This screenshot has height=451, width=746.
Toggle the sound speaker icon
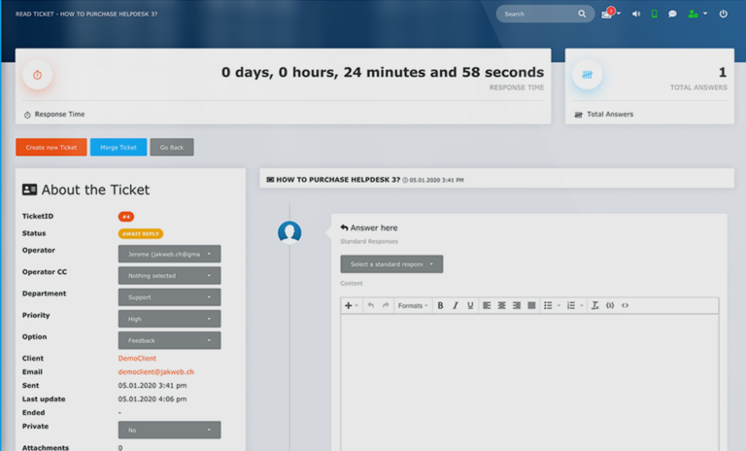pos(636,14)
